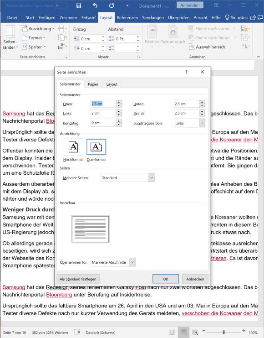Launch the Absatz dialog expander
Viewport: 264px width, 338px height.
pyautogui.click(x=139, y=57)
